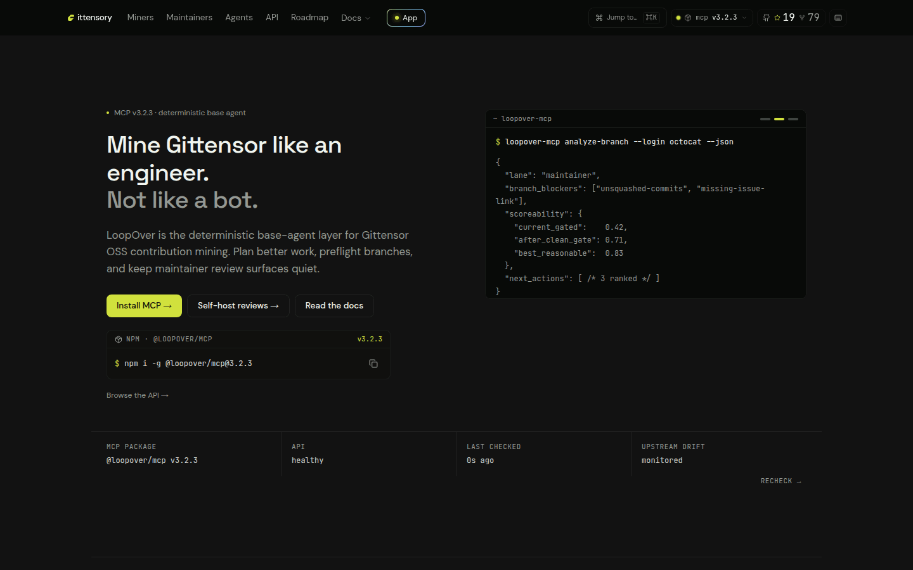Image resolution: width=913 pixels, height=570 pixels.
Task: Open the GitHub stars and forks badge
Action: [791, 18]
